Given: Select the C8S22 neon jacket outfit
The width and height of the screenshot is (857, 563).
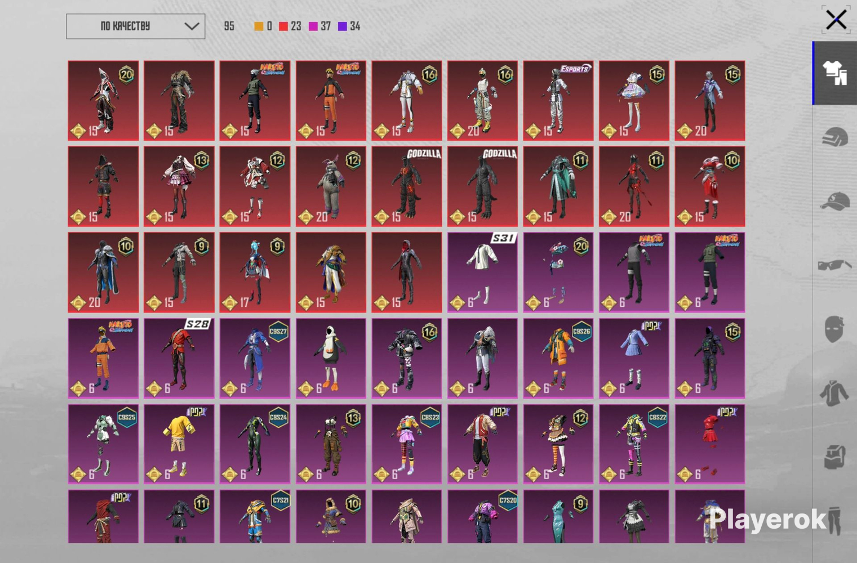Looking at the screenshot, I should (634, 444).
